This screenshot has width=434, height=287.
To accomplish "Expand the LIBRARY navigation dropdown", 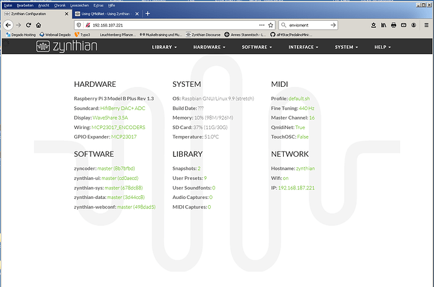I will pyautogui.click(x=164, y=47).
